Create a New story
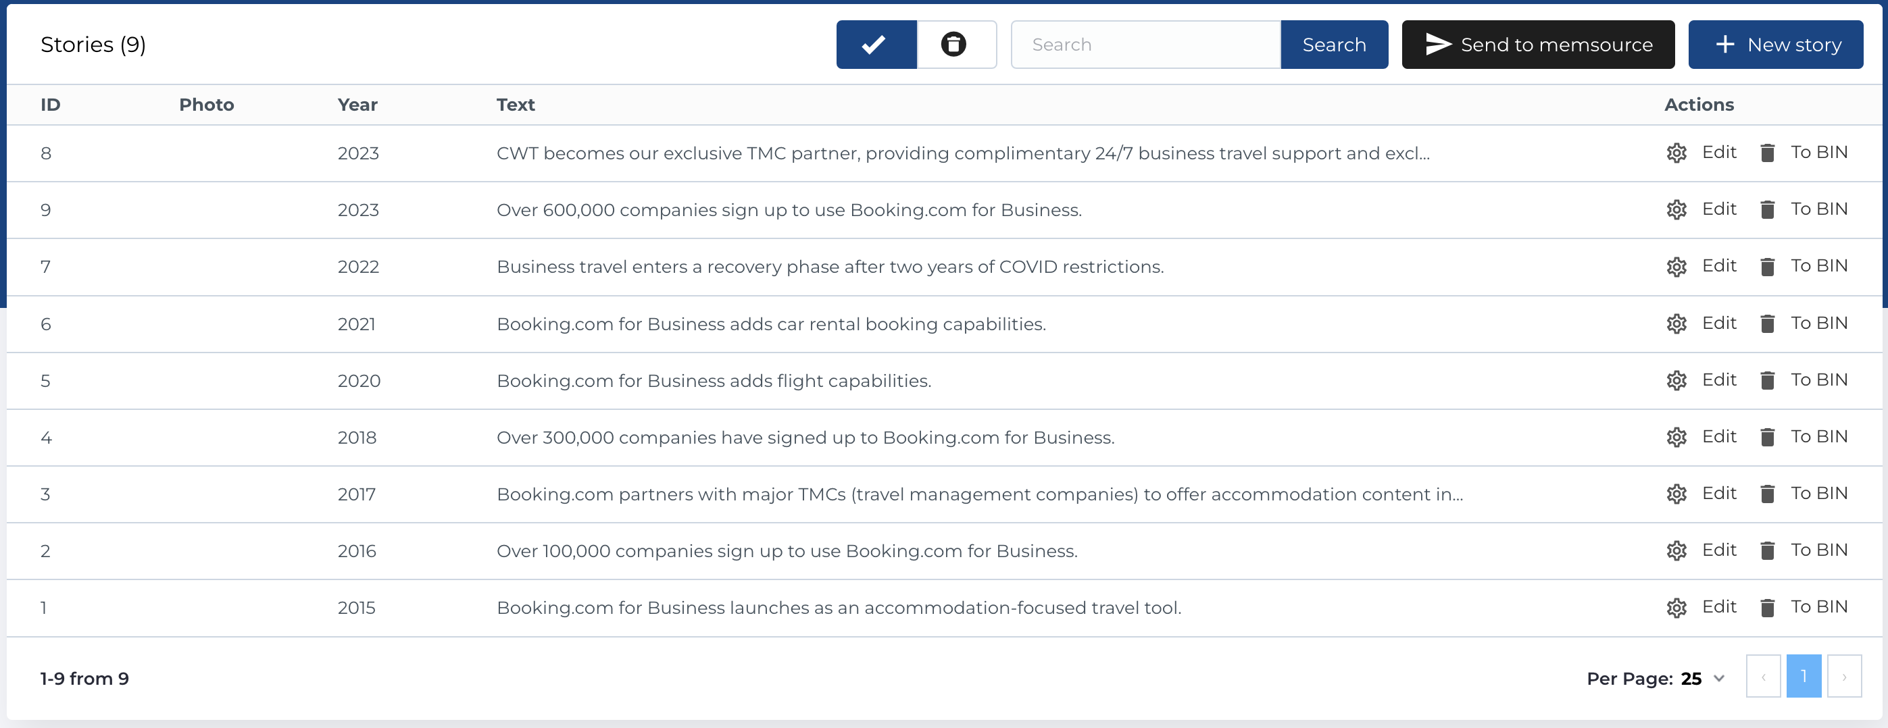 (x=1775, y=45)
